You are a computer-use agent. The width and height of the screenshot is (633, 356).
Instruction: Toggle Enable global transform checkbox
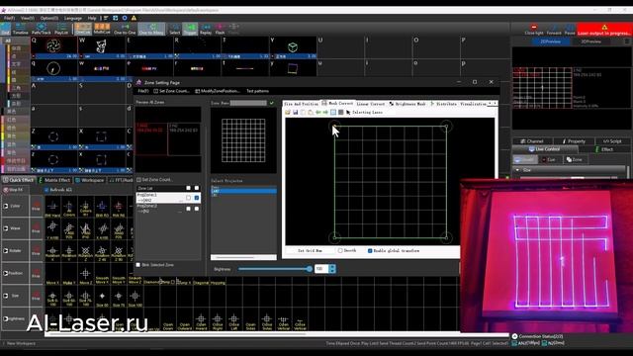pos(370,250)
